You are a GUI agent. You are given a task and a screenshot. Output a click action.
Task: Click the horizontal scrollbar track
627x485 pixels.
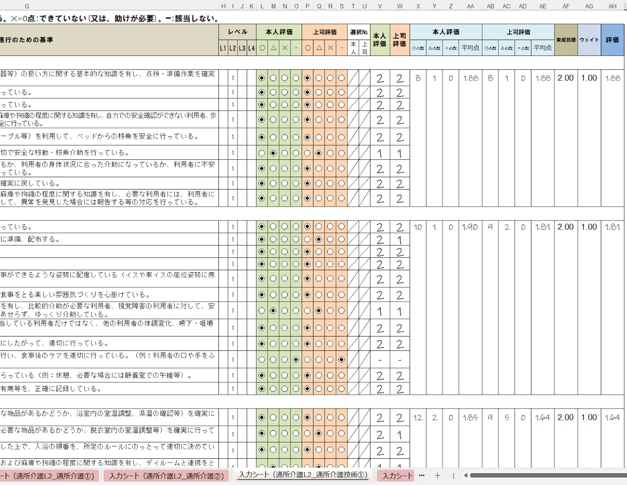tap(547, 476)
